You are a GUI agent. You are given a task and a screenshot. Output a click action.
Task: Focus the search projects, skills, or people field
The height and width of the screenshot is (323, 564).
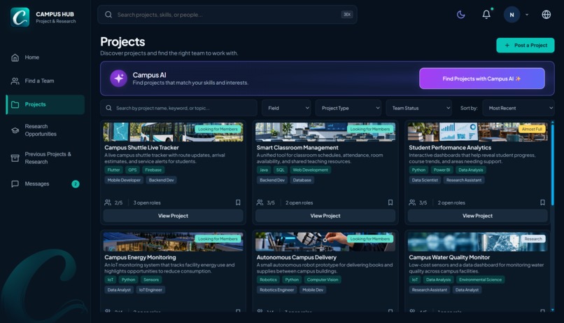227,15
